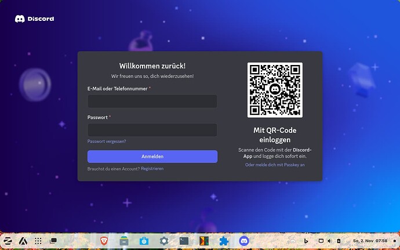This screenshot has width=400, height=250.
Task: Open the Passwort vergessen? link
Action: (107, 141)
